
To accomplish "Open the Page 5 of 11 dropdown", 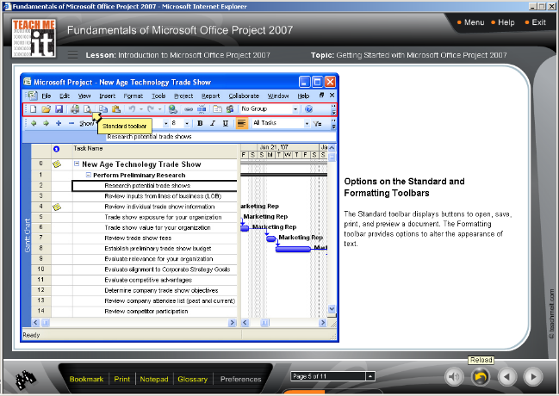I will (370, 376).
